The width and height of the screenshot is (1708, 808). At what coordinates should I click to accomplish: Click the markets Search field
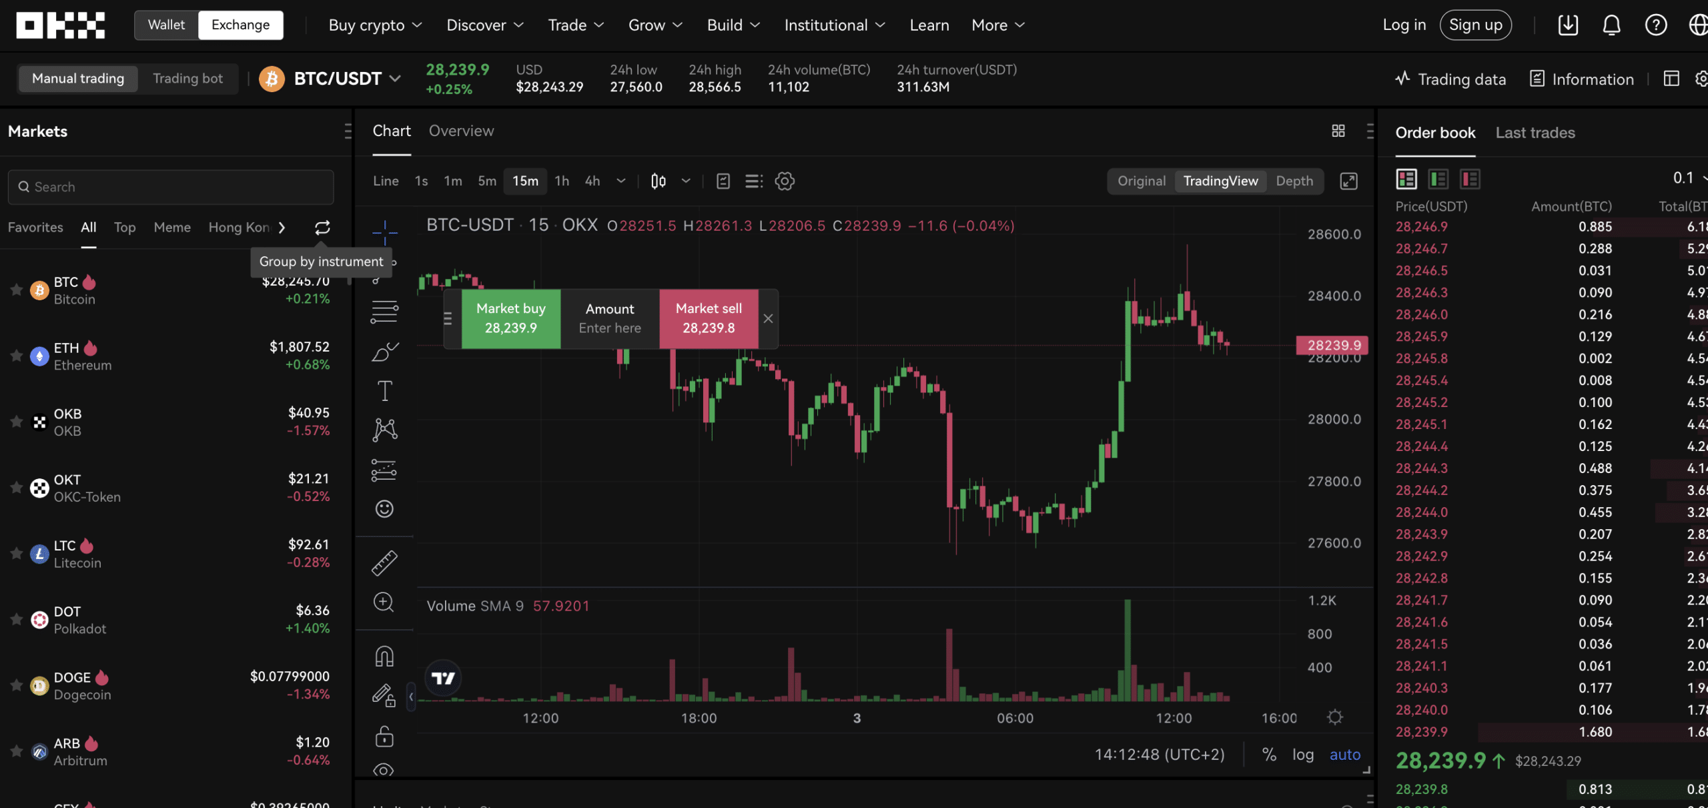[171, 187]
